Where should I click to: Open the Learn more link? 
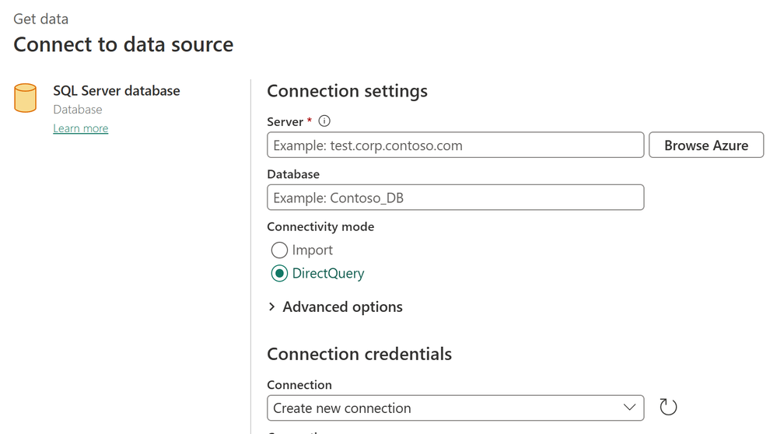pos(81,128)
